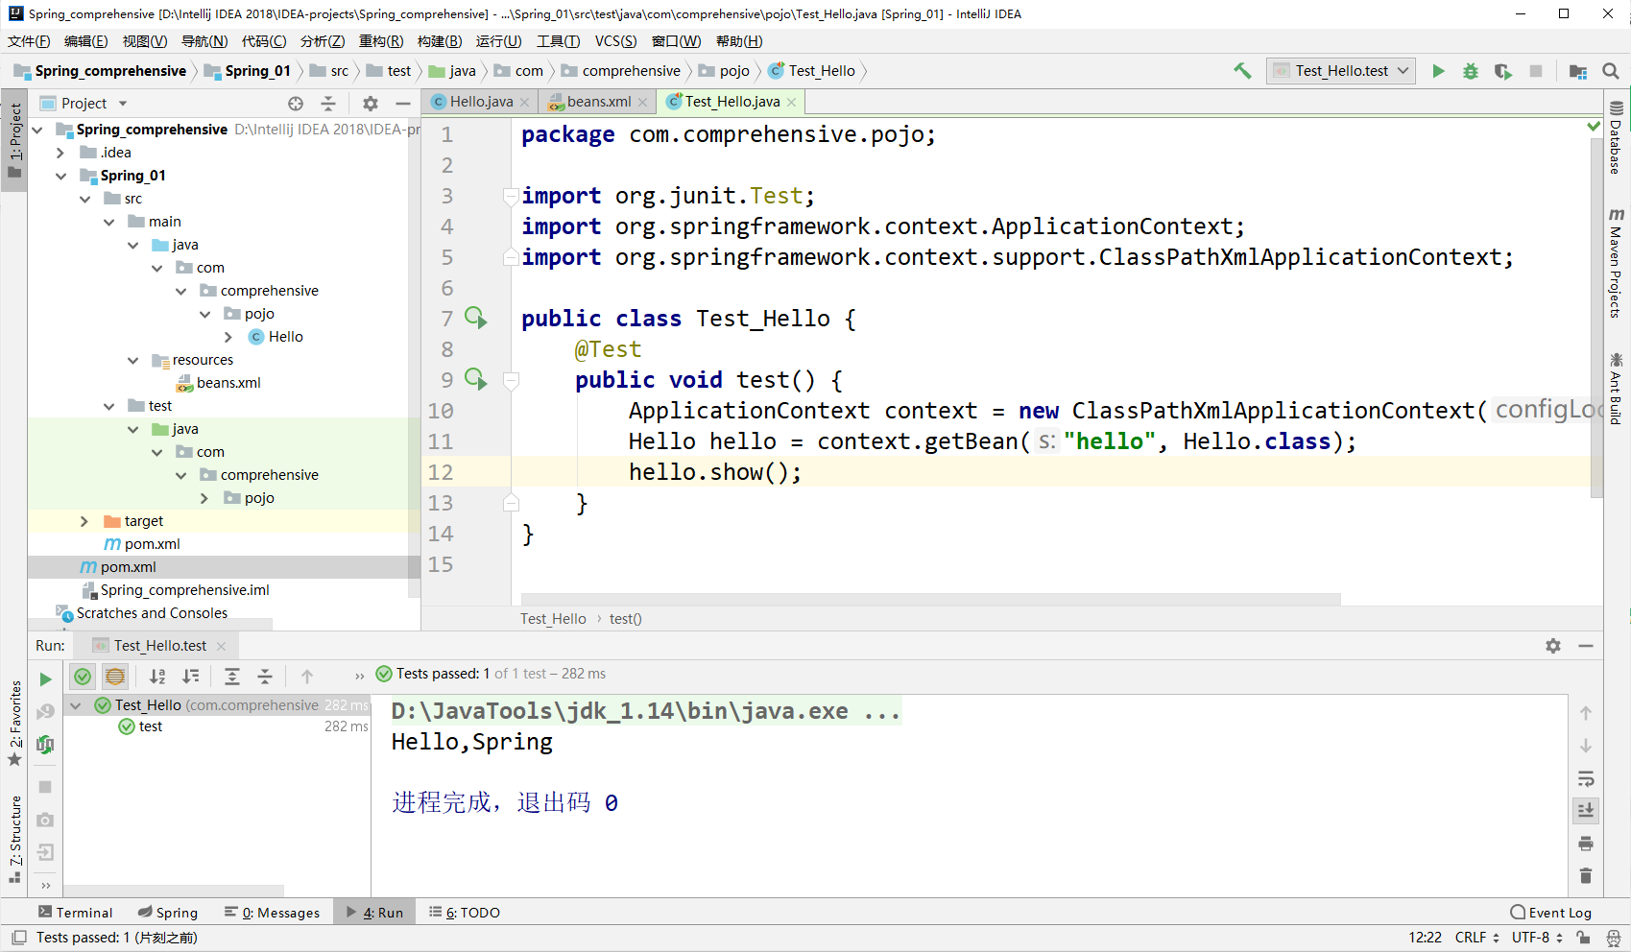This screenshot has width=1631, height=952.
Task: Change CRLF line separator in status bar
Action: (x=1476, y=938)
